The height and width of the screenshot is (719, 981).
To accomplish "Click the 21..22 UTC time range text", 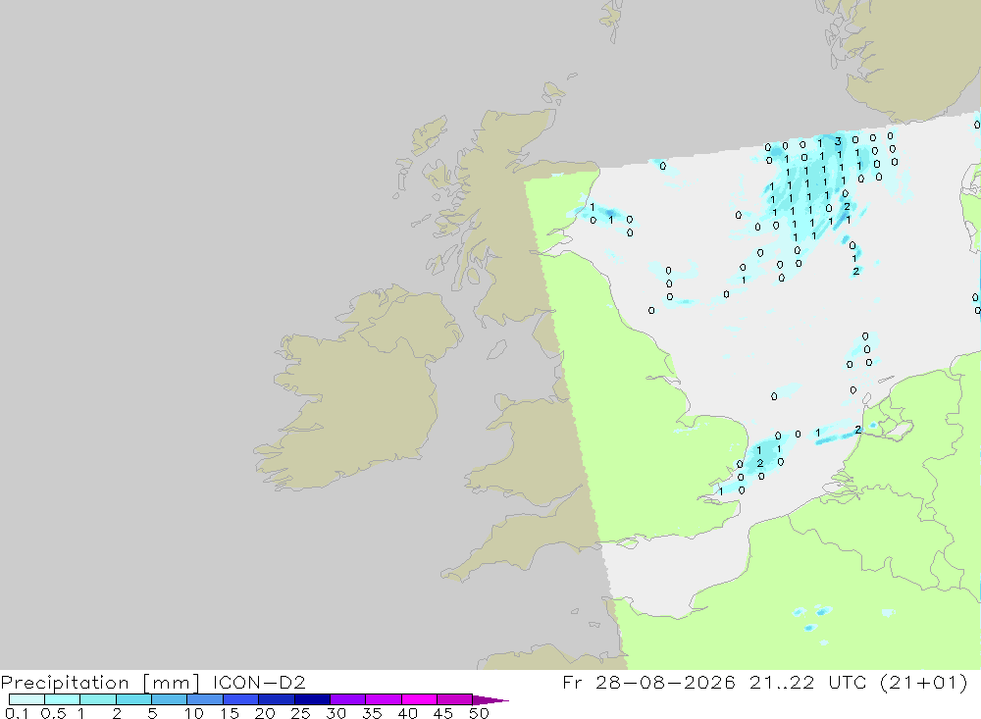I will (807, 682).
